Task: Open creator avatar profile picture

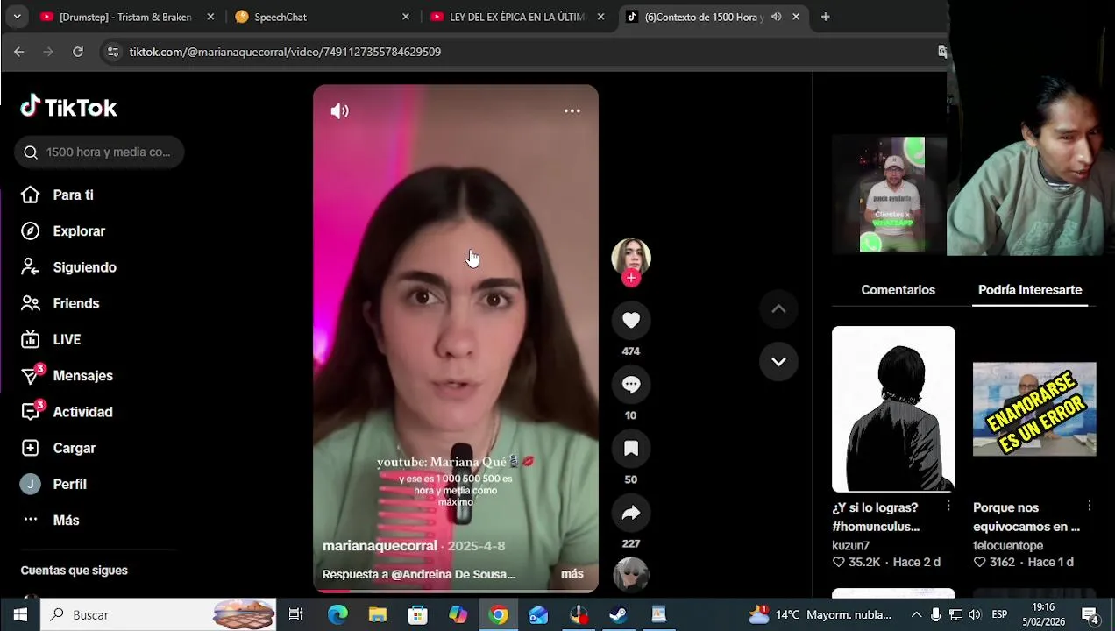Action: pyautogui.click(x=631, y=257)
